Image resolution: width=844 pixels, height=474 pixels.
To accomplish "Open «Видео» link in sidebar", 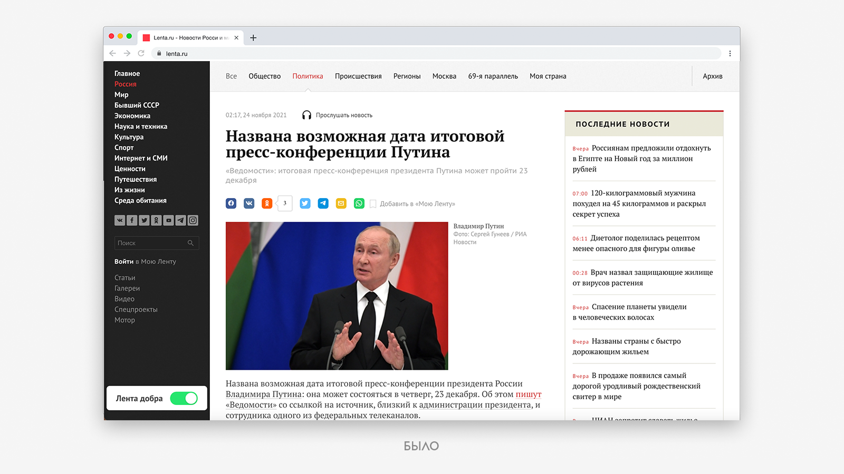I will coord(124,299).
